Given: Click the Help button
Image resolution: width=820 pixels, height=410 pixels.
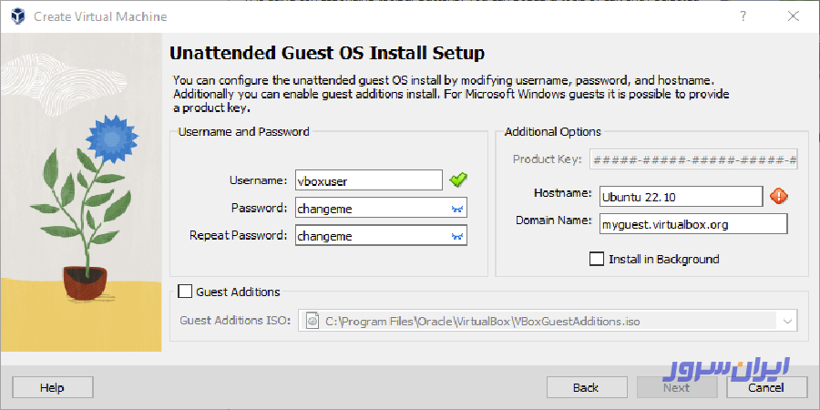Looking at the screenshot, I should 53,387.
